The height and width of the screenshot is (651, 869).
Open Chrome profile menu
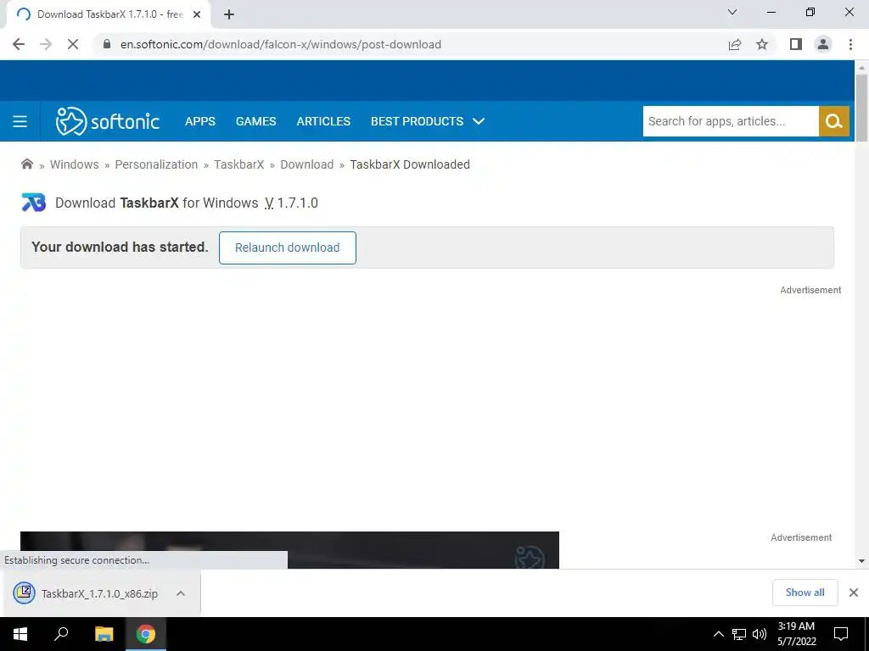(823, 44)
